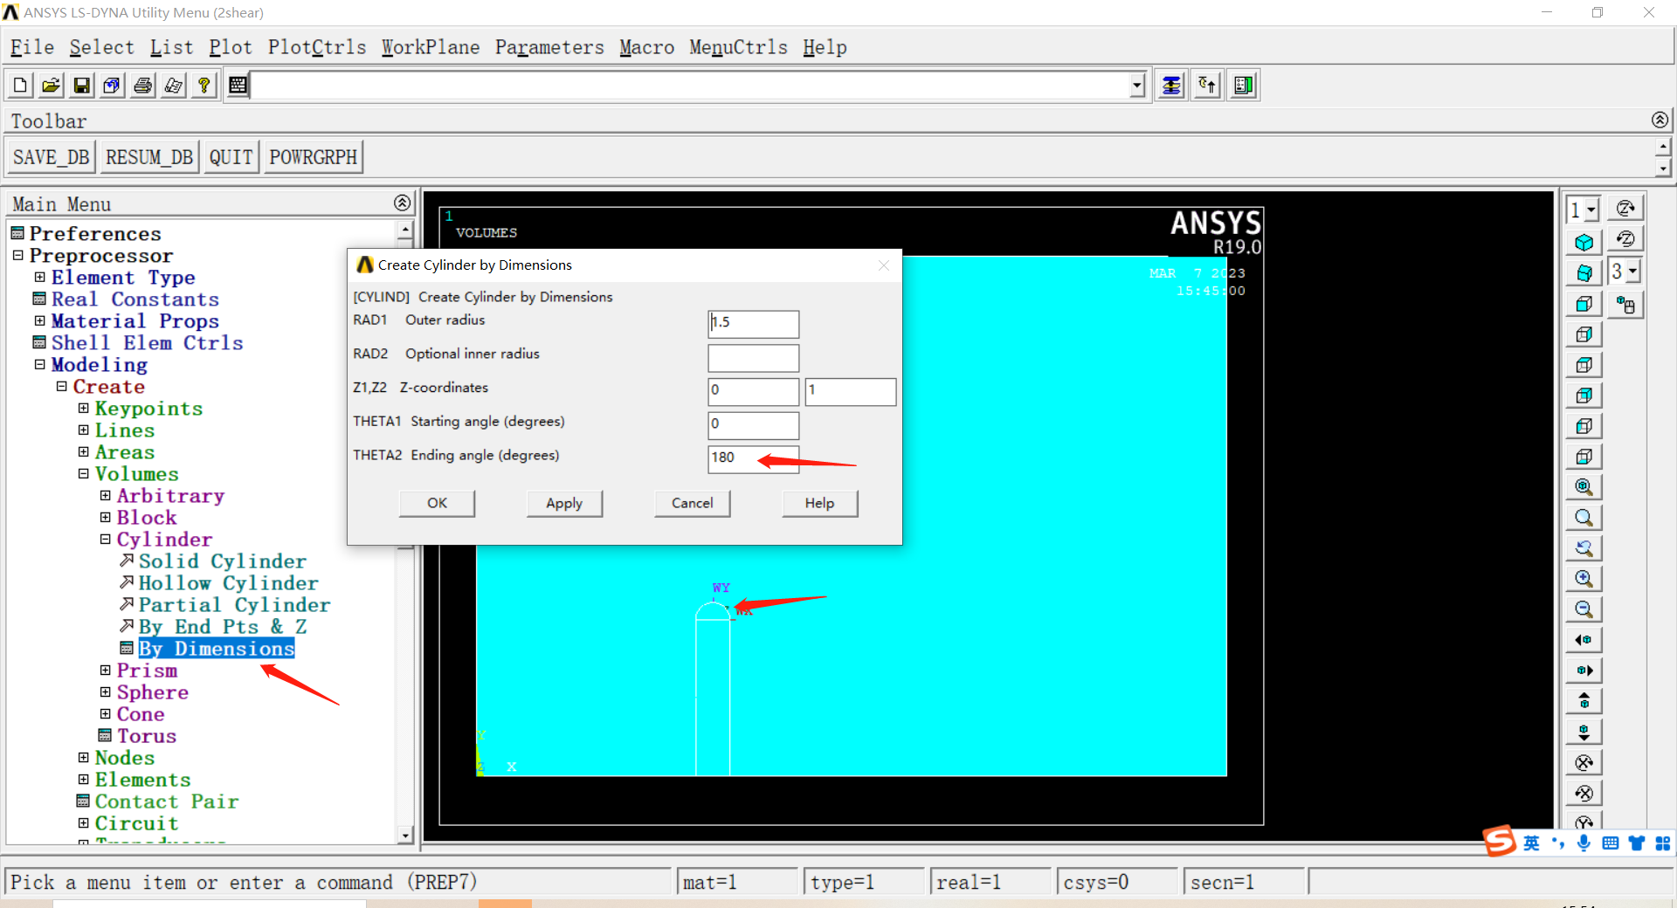Click Main Menu scroll down arrow
The width and height of the screenshot is (1677, 908).
coord(404,836)
